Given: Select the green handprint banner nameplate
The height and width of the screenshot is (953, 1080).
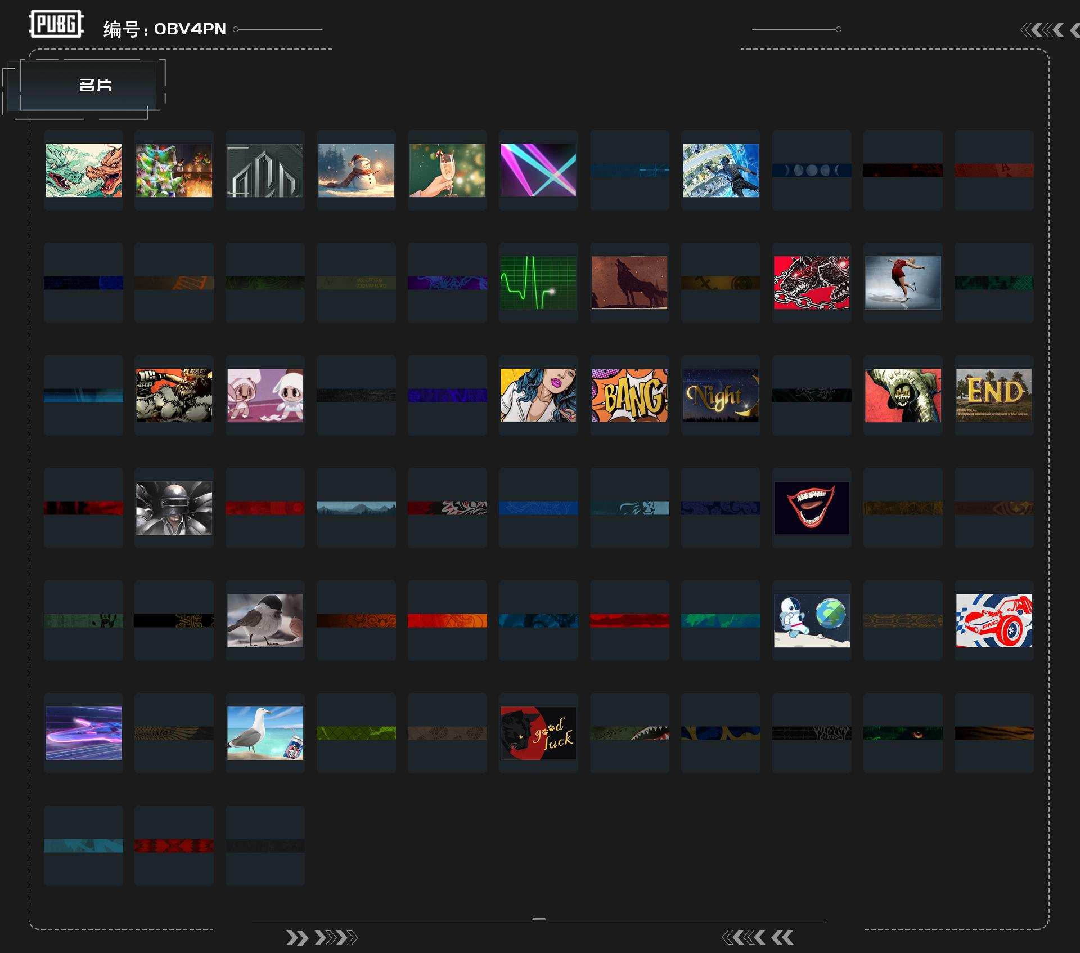Looking at the screenshot, I should click(x=83, y=620).
